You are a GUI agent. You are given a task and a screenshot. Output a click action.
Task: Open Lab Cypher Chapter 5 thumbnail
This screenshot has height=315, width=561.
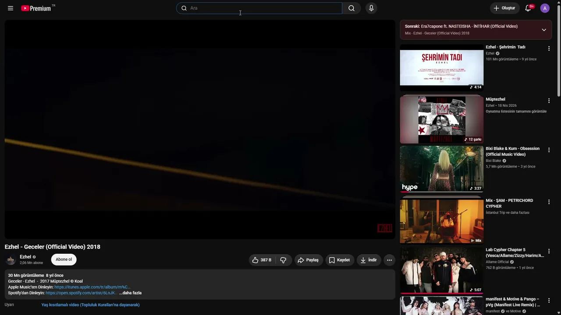442,270
